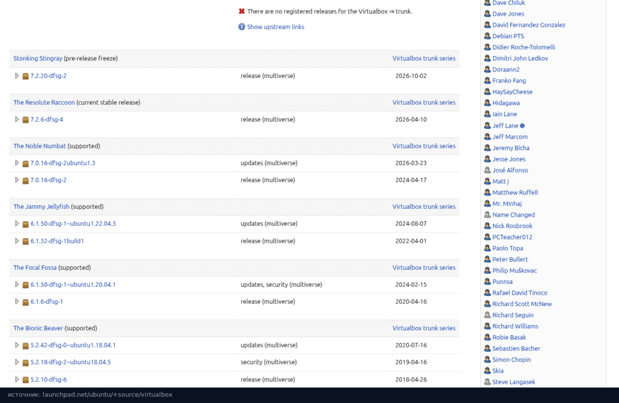The width and height of the screenshot is (619, 403).
Task: Click the package icon beside 6.1.32-dfsg-1build1
Action: (25, 241)
